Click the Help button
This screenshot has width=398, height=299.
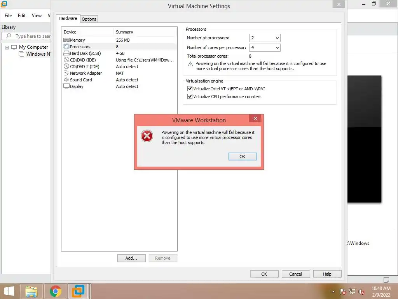(327, 274)
